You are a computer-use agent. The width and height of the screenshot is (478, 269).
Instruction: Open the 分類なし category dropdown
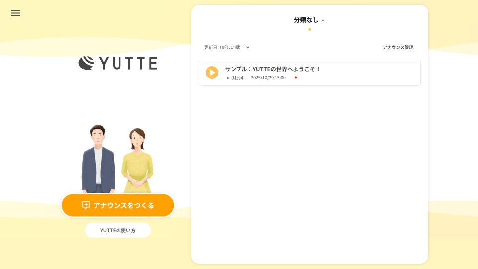(306, 20)
